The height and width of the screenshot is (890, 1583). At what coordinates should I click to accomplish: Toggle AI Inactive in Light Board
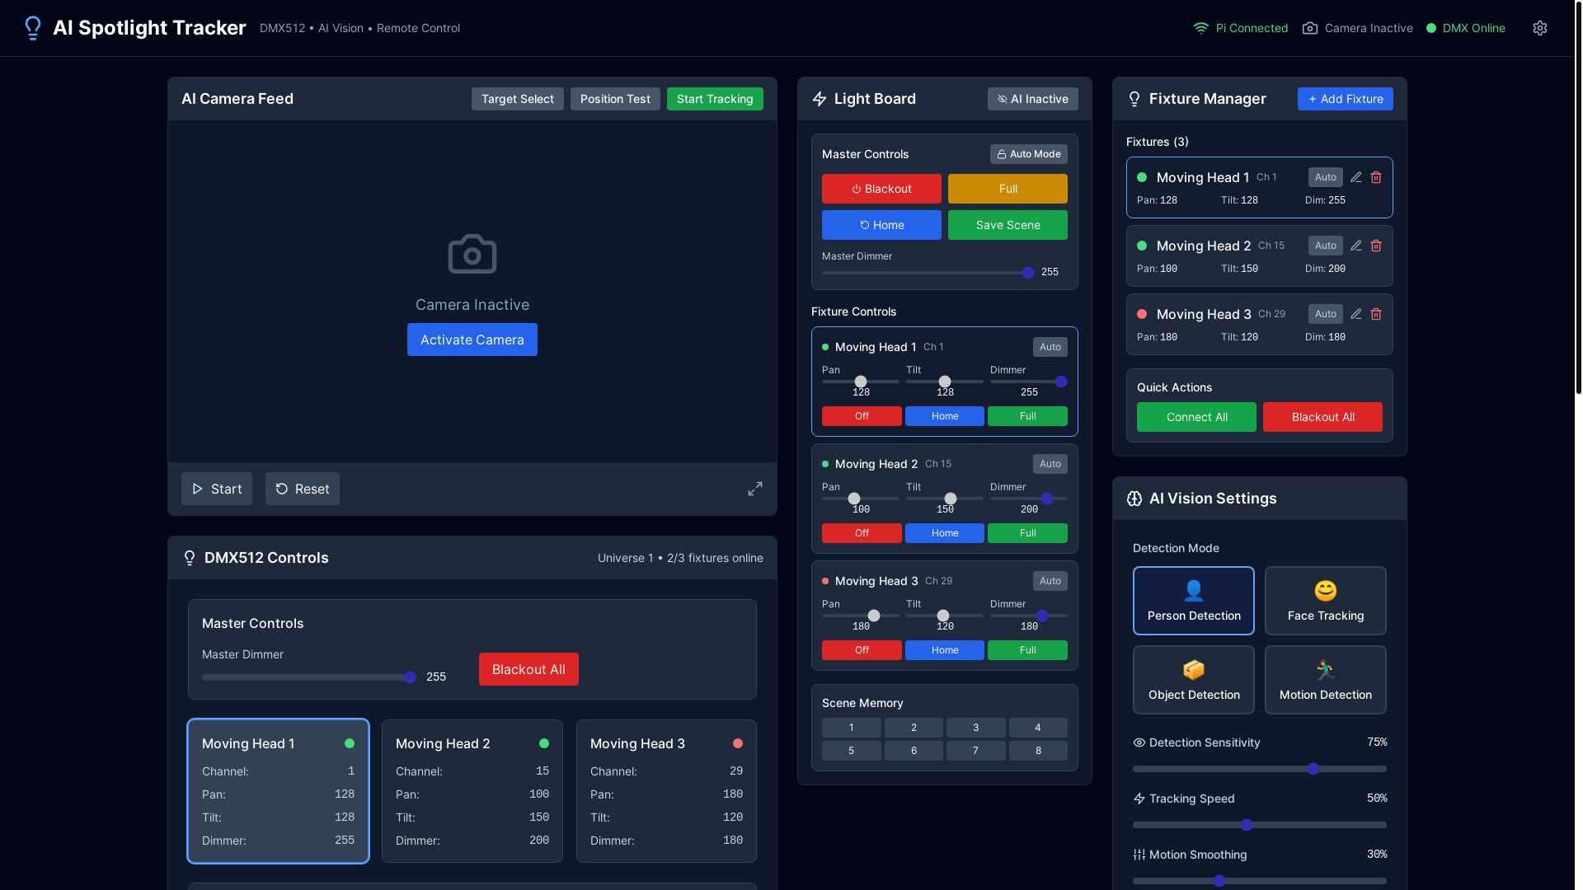tap(1032, 99)
